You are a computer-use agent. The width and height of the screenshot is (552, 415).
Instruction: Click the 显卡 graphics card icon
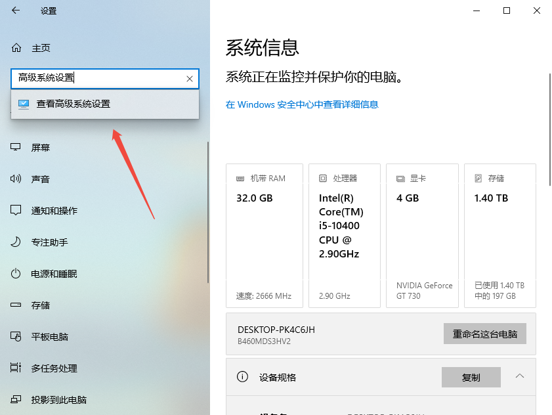(400, 179)
